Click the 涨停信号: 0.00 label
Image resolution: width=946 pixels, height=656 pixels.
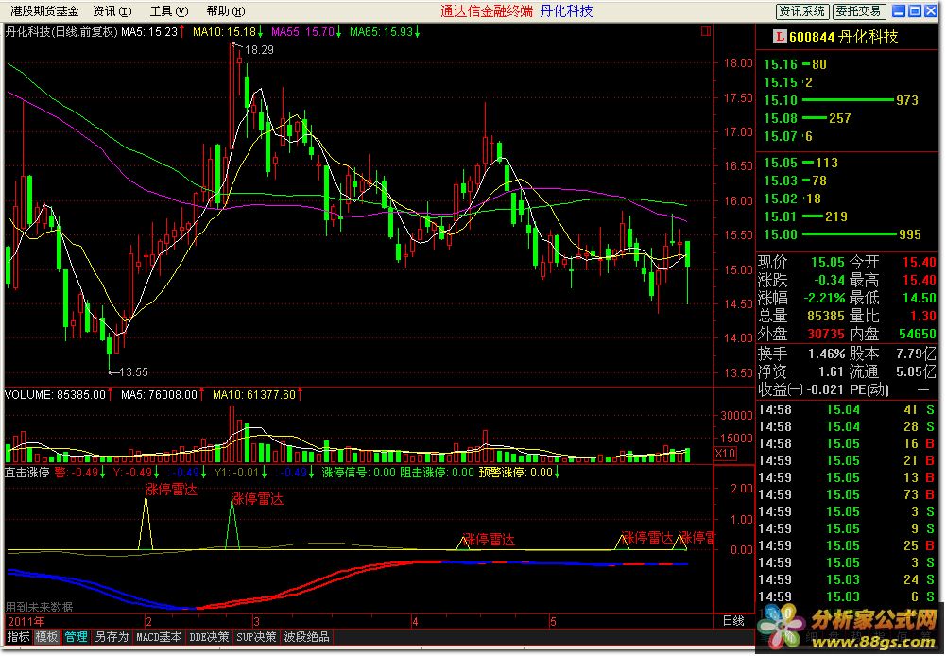coord(358,472)
